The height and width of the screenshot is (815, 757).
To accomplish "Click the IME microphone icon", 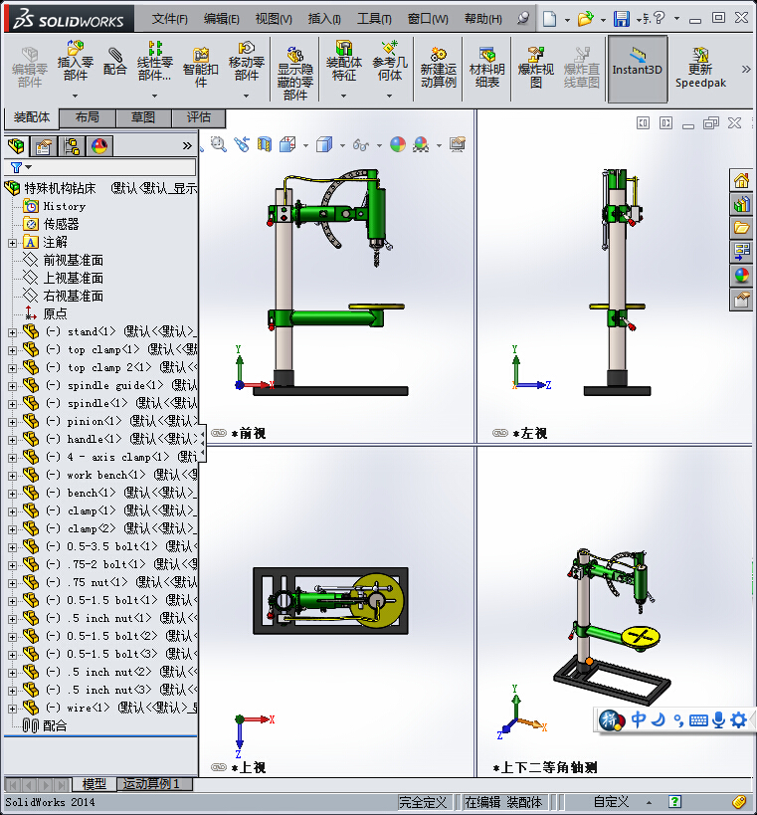I will point(718,719).
